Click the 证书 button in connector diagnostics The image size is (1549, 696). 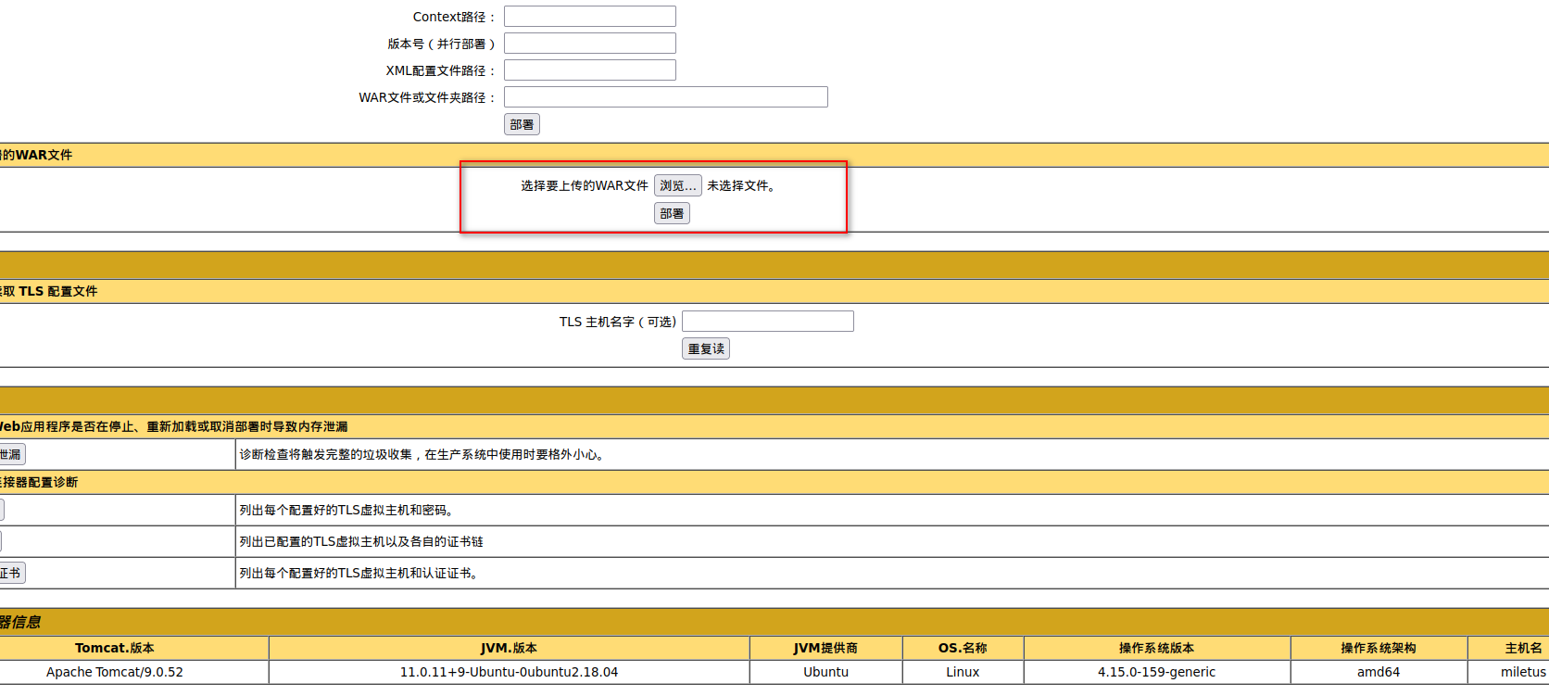(11, 573)
